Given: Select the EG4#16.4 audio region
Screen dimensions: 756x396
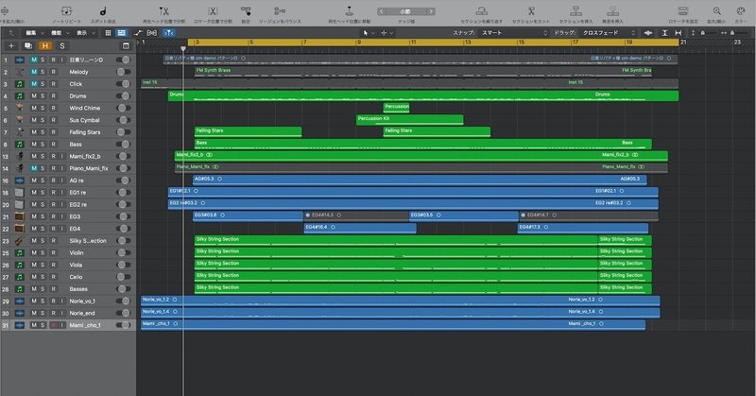Looking at the screenshot, I should click(360, 228).
